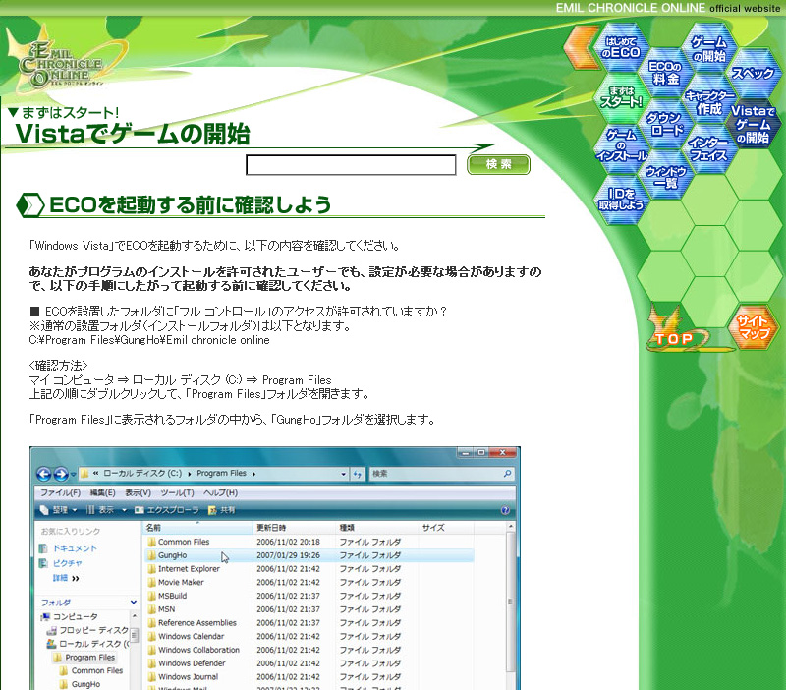Viewport: 786px width, 690px height.
Task: Go to the スペック hexagon page
Action: [753, 73]
